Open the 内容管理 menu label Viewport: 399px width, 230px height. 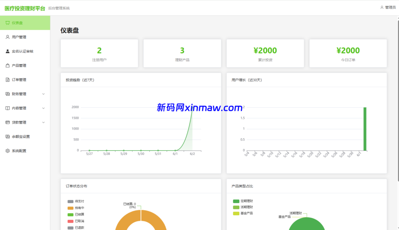[x=19, y=108]
